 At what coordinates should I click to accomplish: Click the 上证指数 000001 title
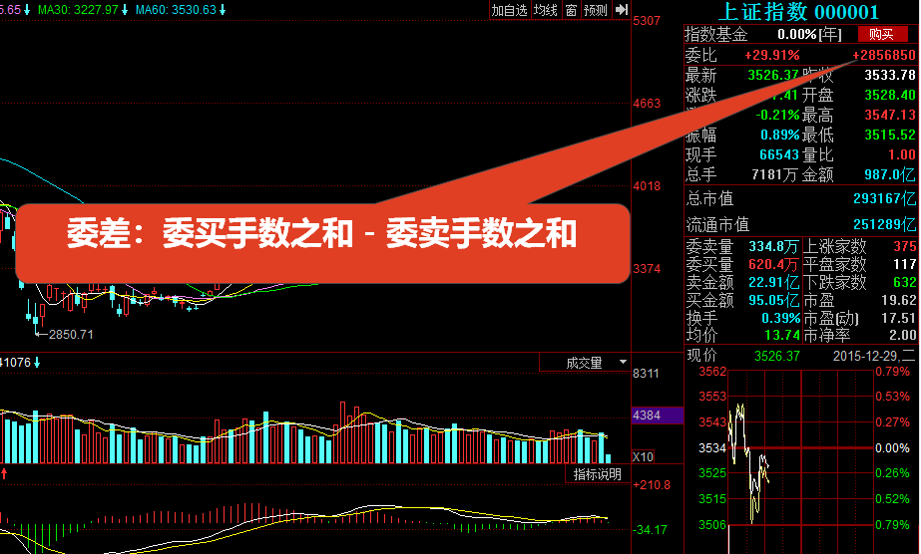click(x=799, y=12)
